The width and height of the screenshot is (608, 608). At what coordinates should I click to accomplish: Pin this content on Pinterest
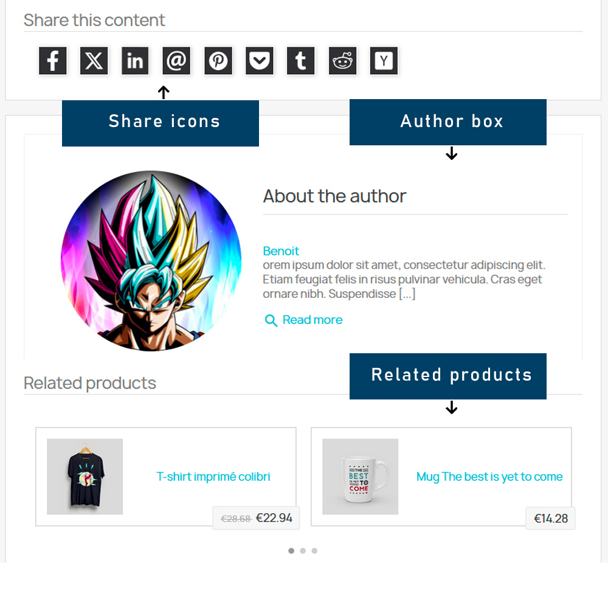tap(218, 61)
